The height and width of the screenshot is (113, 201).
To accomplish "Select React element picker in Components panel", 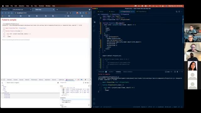I will pos(2,83).
